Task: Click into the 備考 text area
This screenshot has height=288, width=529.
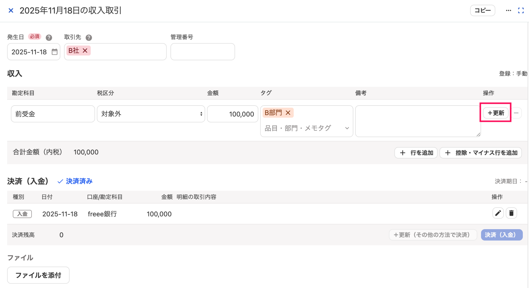Action: click(418, 121)
